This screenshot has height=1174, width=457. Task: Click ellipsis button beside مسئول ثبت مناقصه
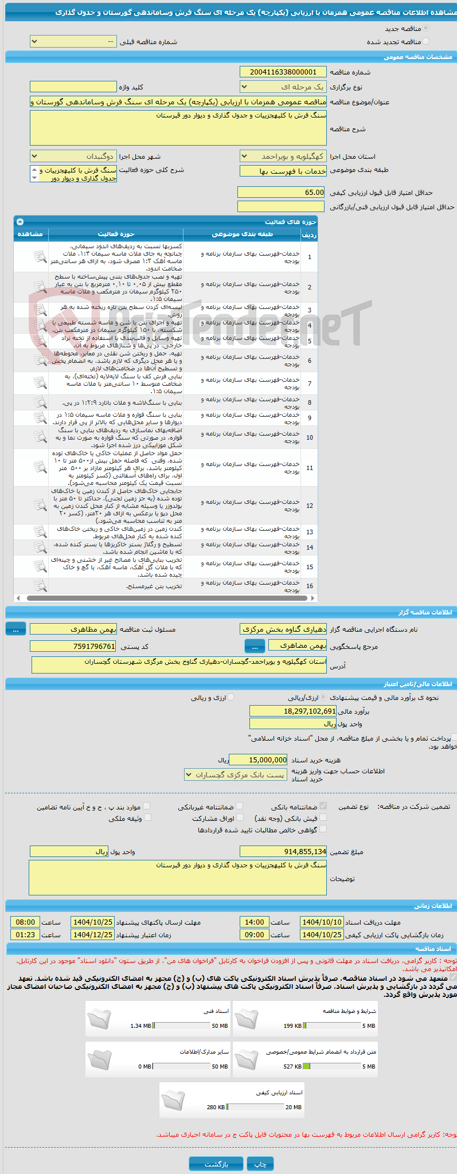(15, 629)
